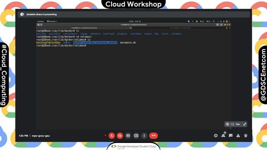Click the backingFsBlockDev entry in the listing
Image resolution: width=267 pixels, height=150 pixels.
click(48, 42)
